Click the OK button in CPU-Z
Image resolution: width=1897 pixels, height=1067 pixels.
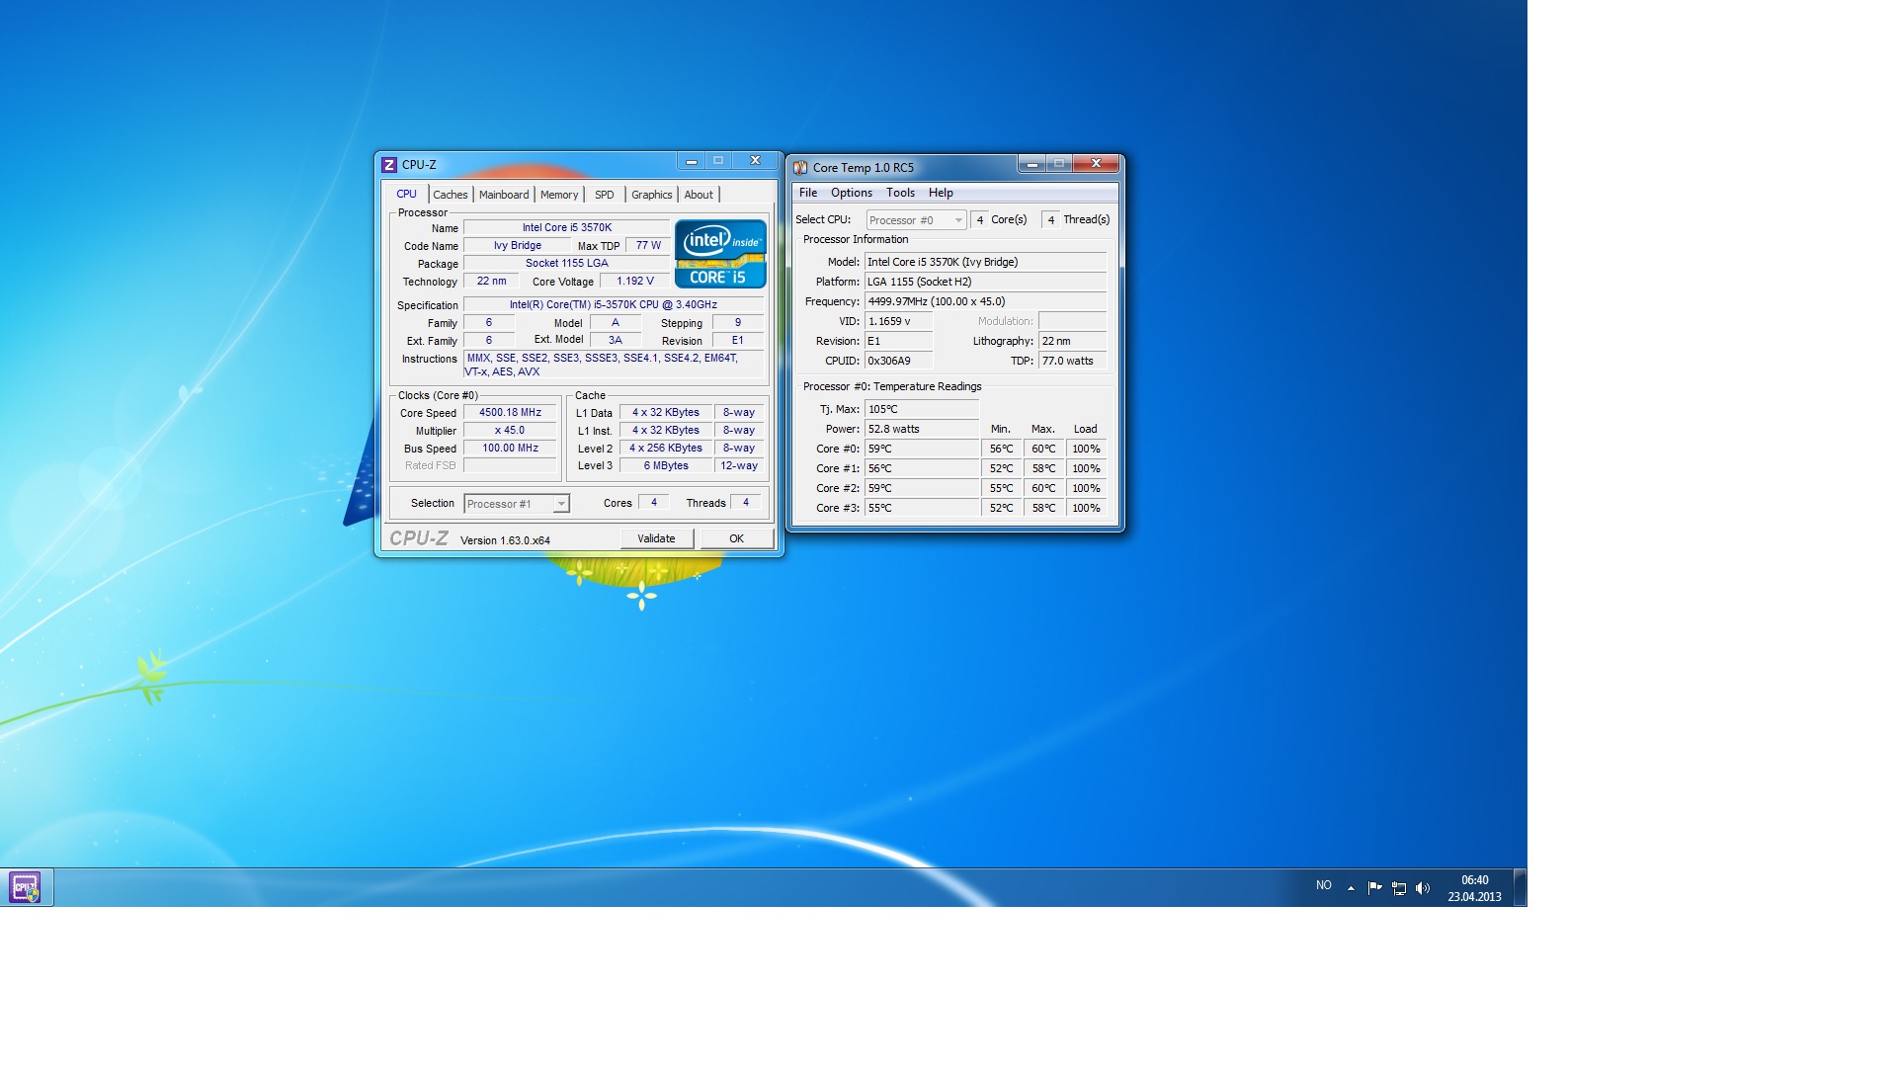[x=737, y=538]
